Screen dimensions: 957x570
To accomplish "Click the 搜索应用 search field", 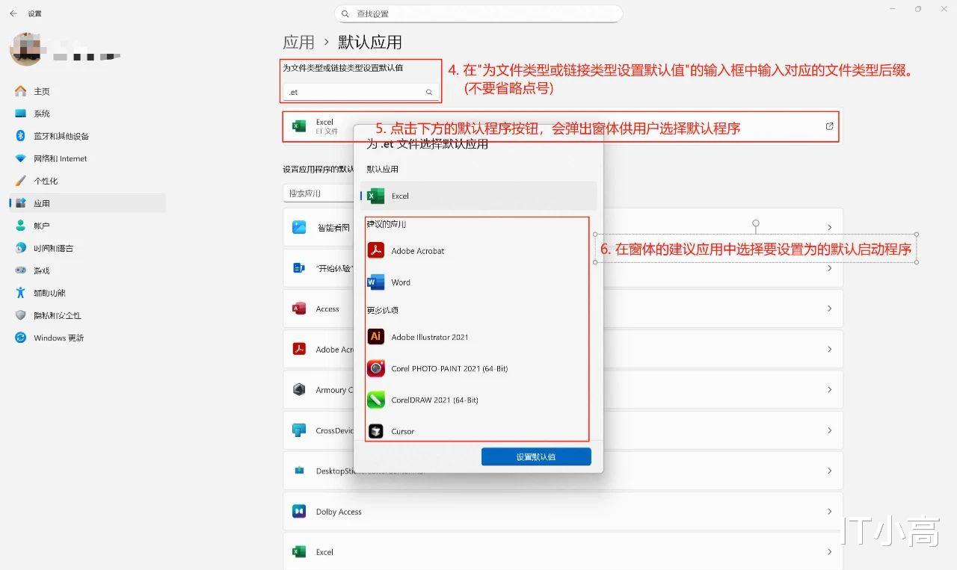I will pos(319,193).
